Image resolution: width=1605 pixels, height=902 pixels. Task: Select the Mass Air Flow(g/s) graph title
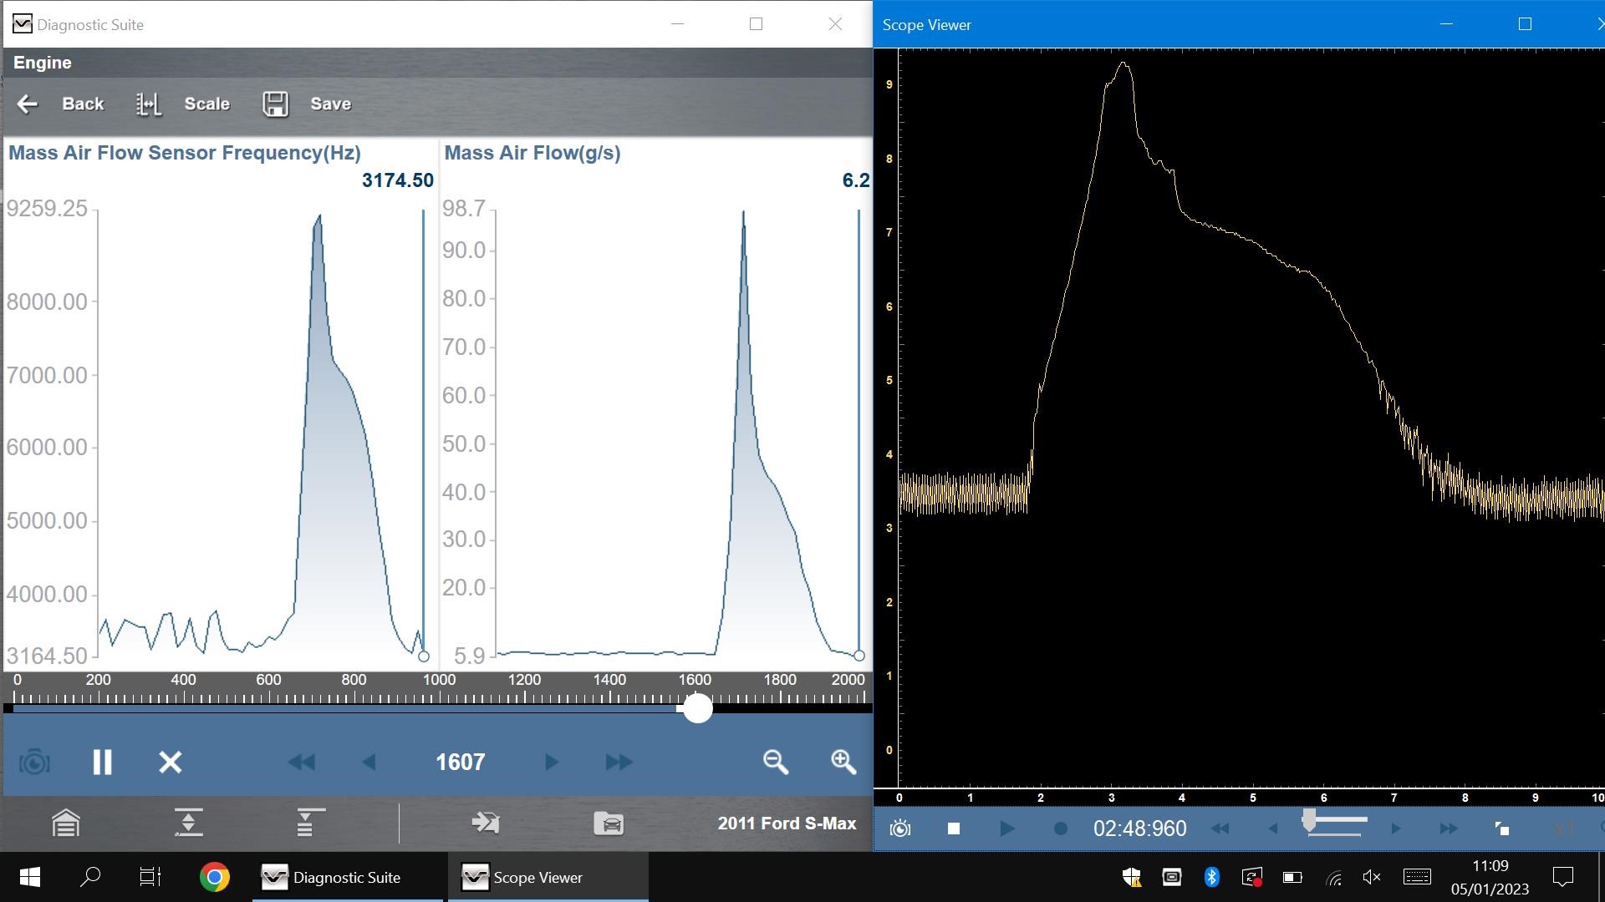tap(532, 153)
